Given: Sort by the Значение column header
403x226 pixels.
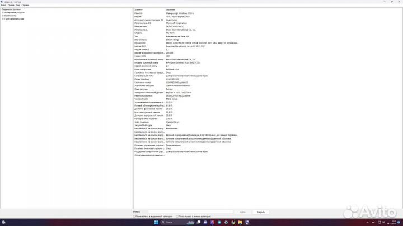Looking at the screenshot, I should tap(170, 9).
